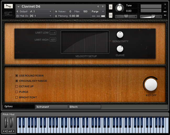This screenshot has height=135, width=170.
Task: Click the volume slider handle
Action: (x=153, y=17)
